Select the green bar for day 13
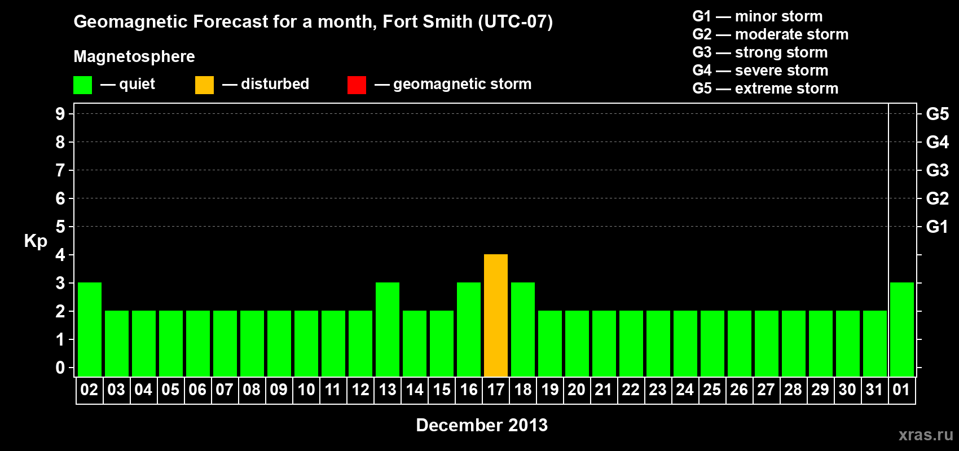The height and width of the screenshot is (451, 959). tap(388, 329)
